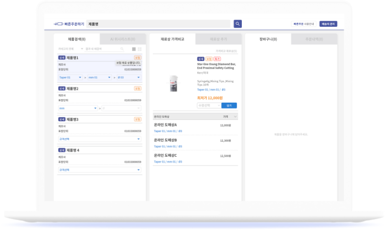This screenshot has width=385, height=230.
Task: Click the 빠른주문 사용안내 button
Action: click(304, 24)
